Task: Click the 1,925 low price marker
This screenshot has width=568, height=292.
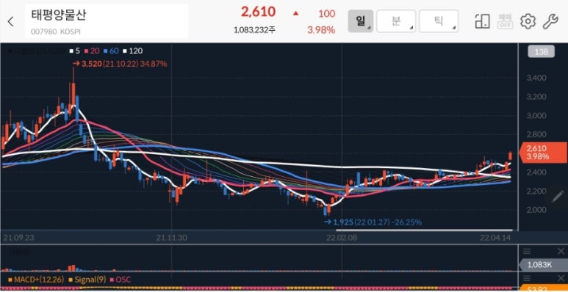Action: [x=373, y=222]
